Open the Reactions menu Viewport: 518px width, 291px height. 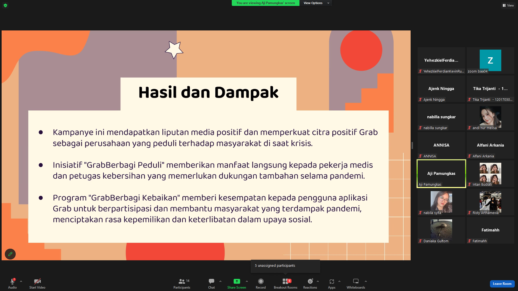pos(310,283)
